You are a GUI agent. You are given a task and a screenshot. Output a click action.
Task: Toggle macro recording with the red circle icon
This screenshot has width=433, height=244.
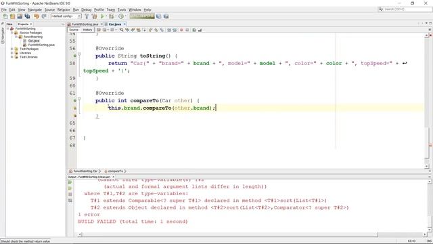click(x=181, y=30)
